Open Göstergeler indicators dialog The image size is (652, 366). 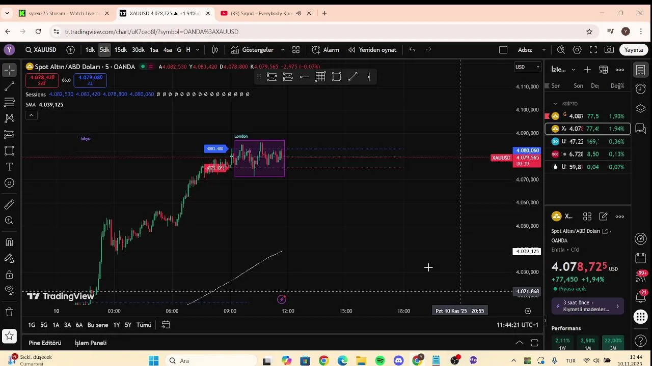point(253,50)
